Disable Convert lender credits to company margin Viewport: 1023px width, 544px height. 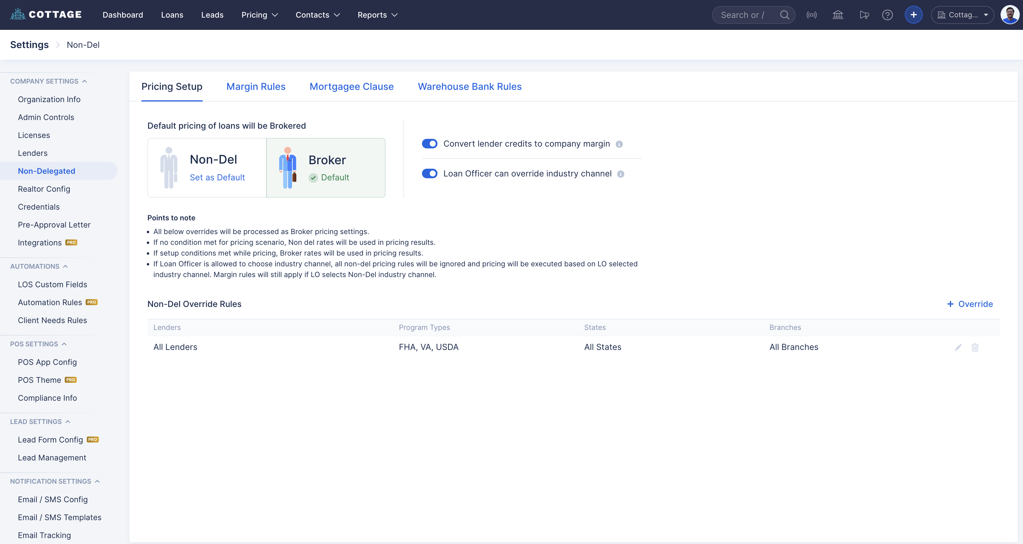point(429,143)
